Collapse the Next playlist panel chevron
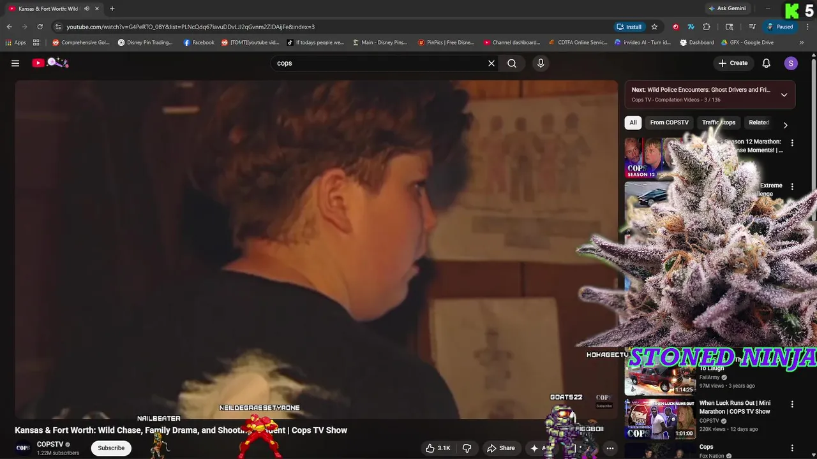Screen dimensions: 817x459 click(x=784, y=95)
